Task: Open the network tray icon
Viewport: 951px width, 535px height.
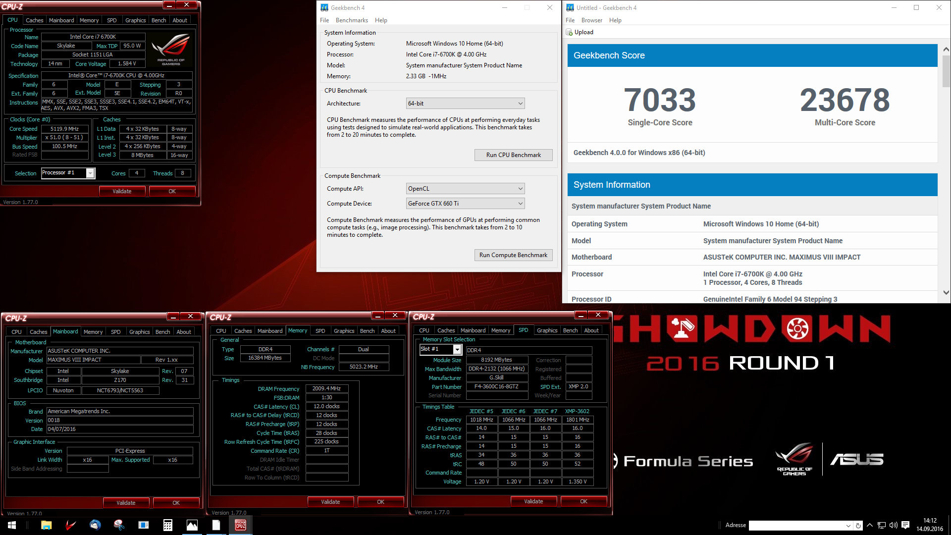Action: pos(882,526)
